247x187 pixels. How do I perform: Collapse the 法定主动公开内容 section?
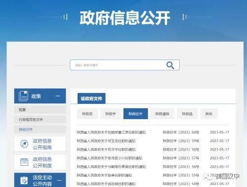[59, 180]
